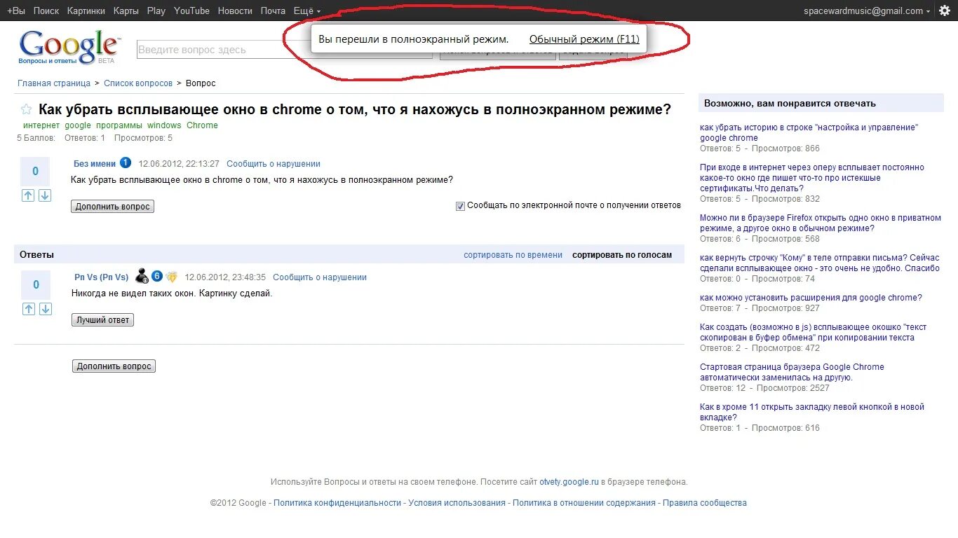
Task: Report Pn Vs answer via Сообщить о нарушении
Action: tap(320, 277)
